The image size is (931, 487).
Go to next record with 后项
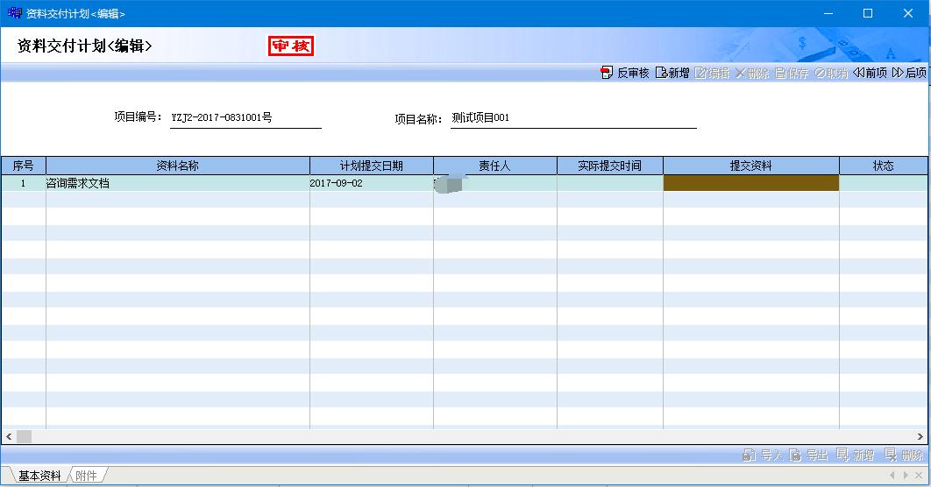898,74
